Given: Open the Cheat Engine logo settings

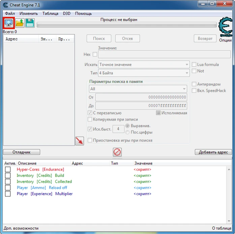Looking at the screenshot, I should point(226,27).
